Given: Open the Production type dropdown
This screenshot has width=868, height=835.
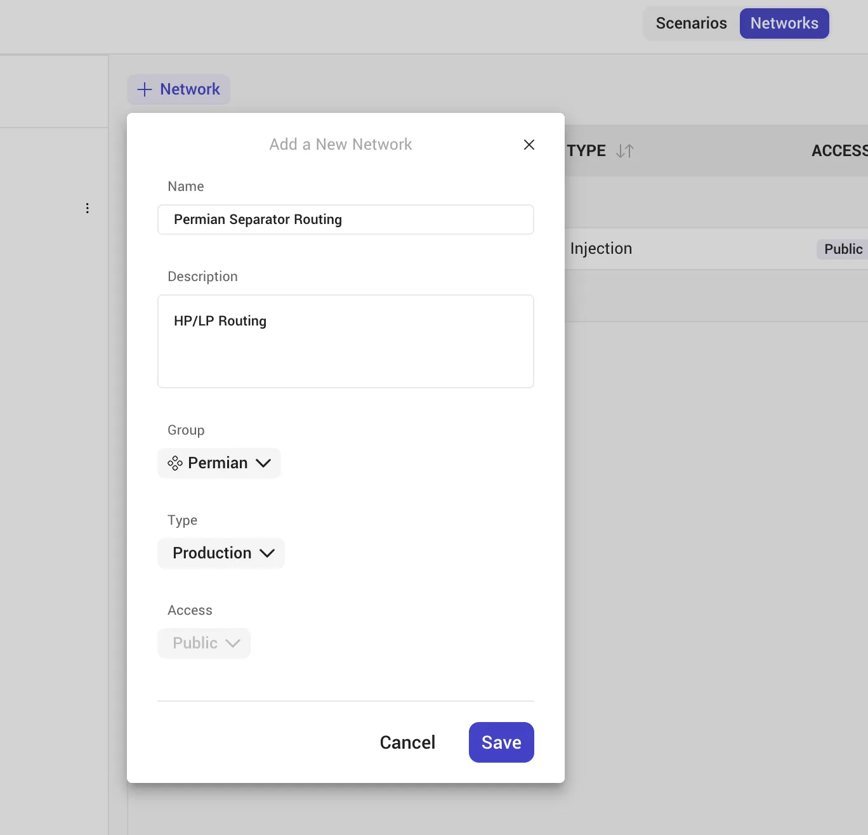Looking at the screenshot, I should point(221,553).
